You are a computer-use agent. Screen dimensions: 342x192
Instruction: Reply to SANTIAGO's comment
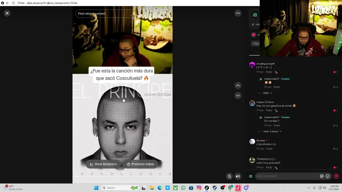point(269,167)
